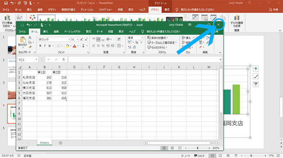Click the percent style icon in Excel
283x158 pixels.
(x=137, y=43)
